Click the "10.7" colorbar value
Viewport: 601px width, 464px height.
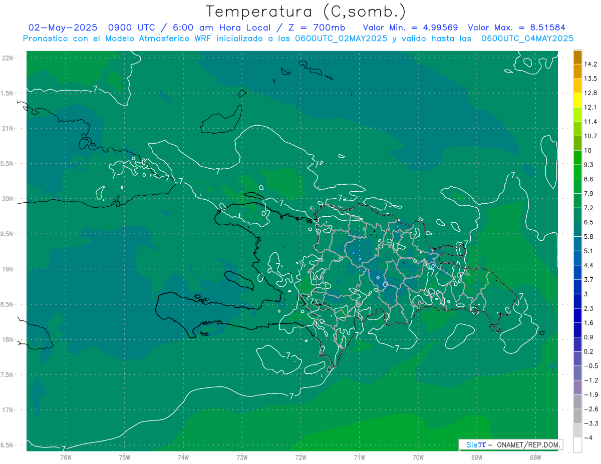[590, 136]
